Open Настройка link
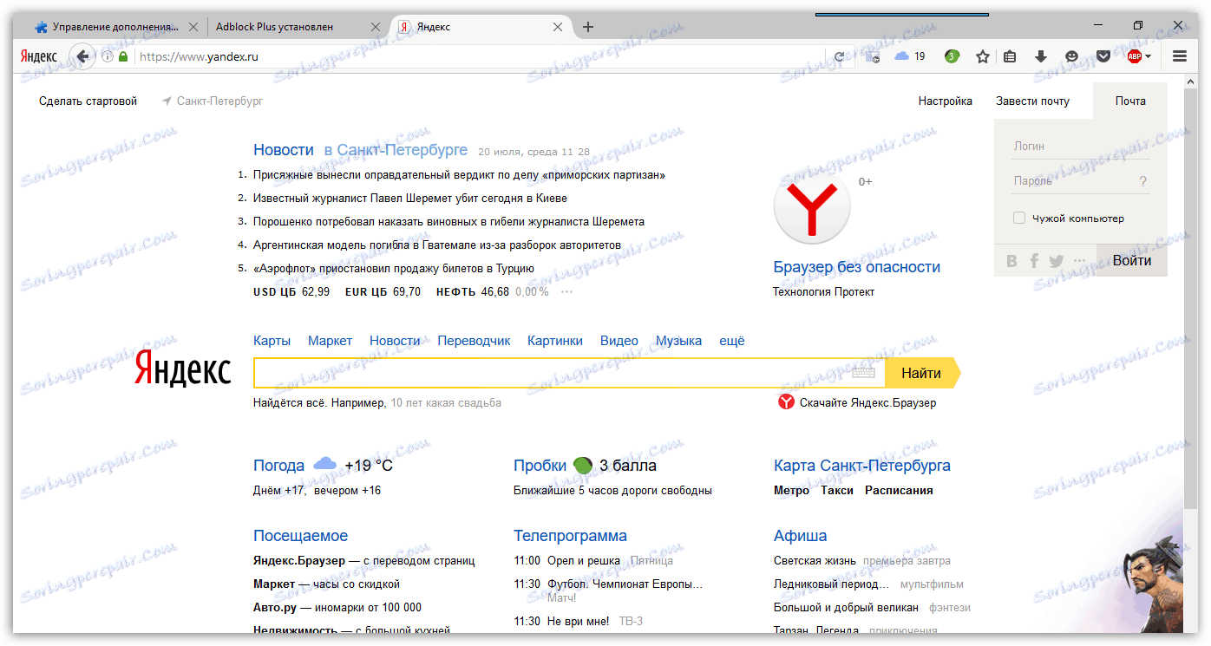Viewport: 1211px width, 646px height. (945, 101)
